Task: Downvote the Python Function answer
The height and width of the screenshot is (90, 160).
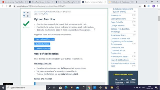Action: pos(24,16)
